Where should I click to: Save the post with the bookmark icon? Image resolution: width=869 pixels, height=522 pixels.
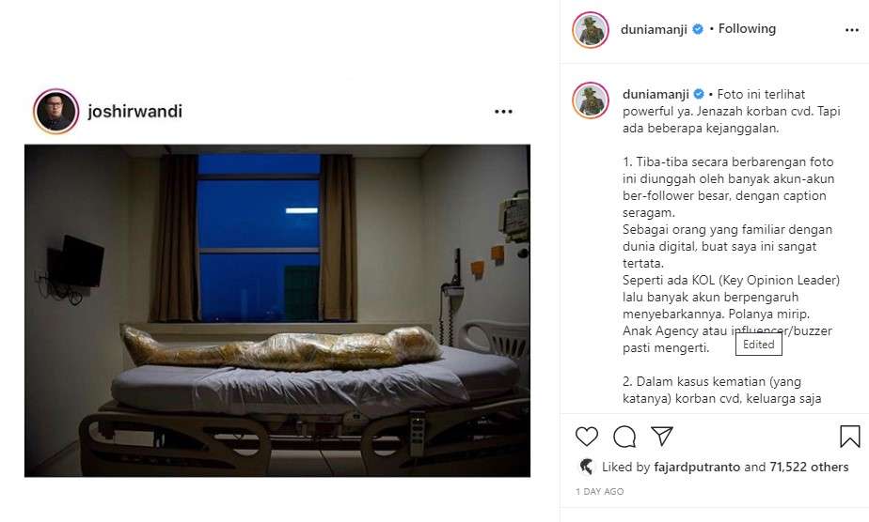pyautogui.click(x=849, y=436)
